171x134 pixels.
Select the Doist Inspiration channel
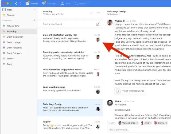[15, 37]
